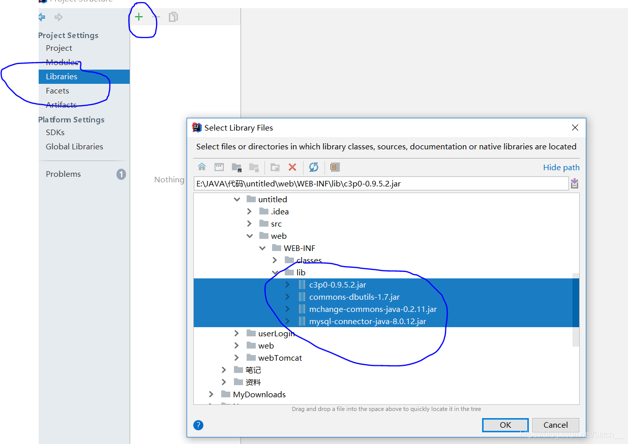Viewport: 628px width, 444px height.
Task: Click the Cancel button
Action: point(556,425)
